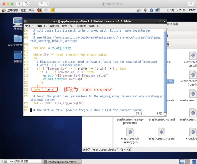
Task: Select elasticsearch-setup-passwords file in the file browser
Action: (x=130, y=121)
